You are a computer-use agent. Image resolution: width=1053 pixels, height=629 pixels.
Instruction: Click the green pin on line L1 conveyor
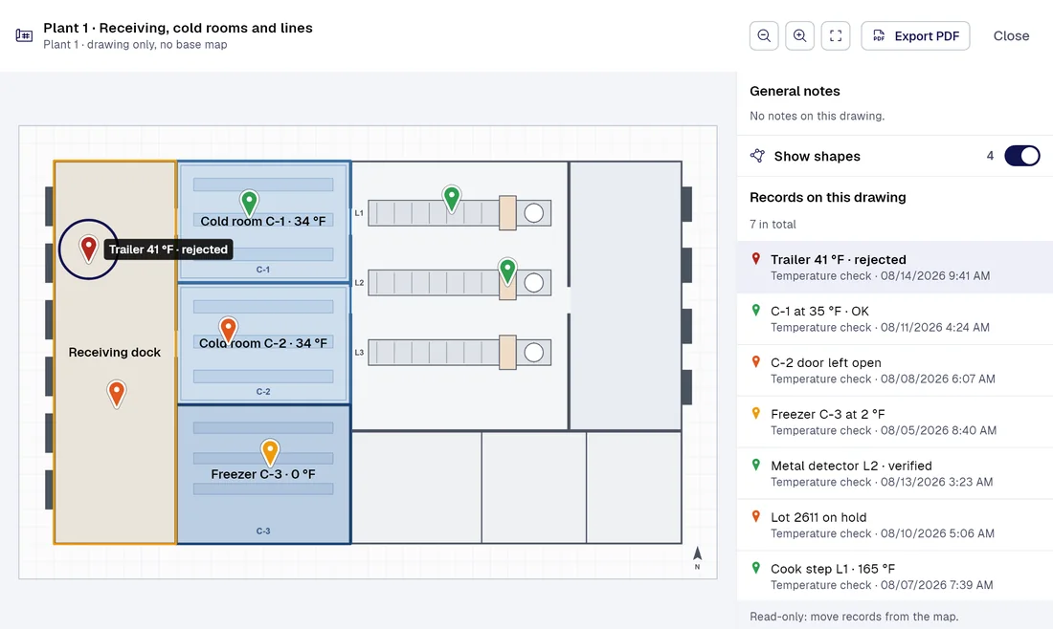click(452, 199)
